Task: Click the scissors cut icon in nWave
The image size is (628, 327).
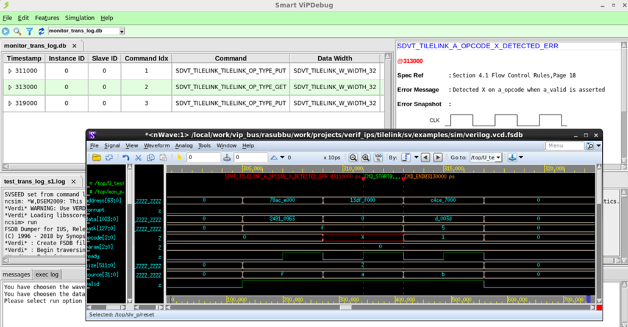Action: click(x=138, y=157)
